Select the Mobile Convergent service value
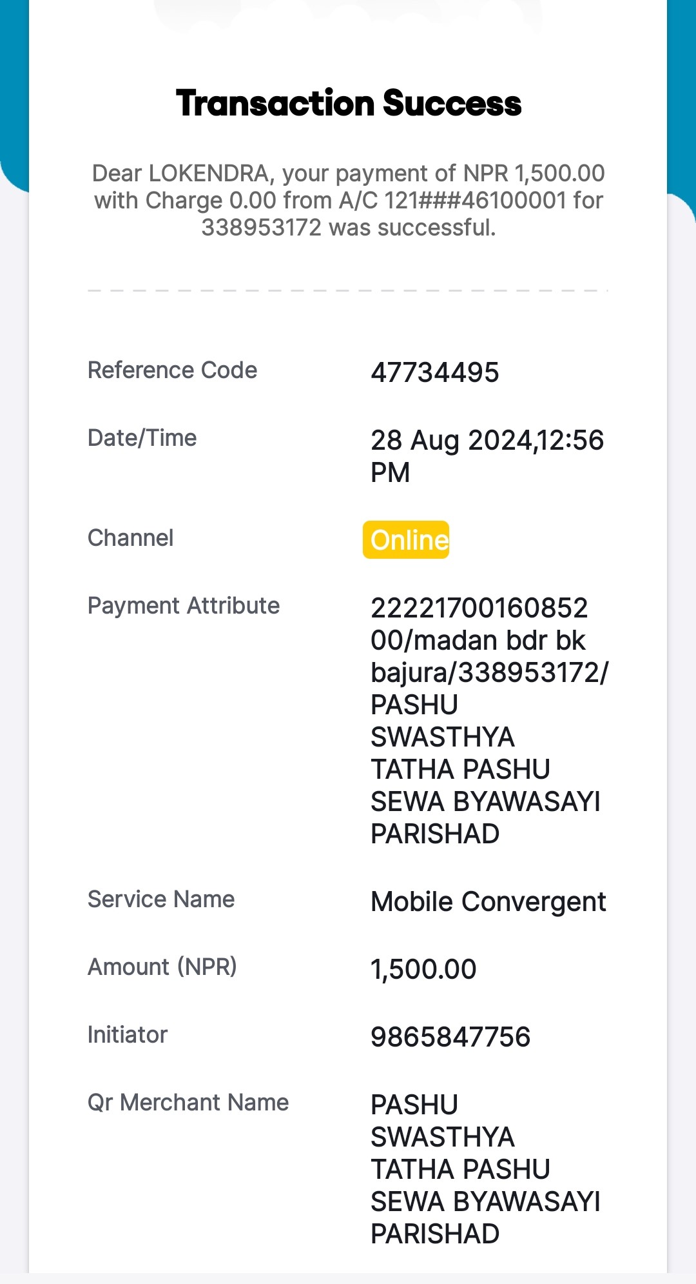The width and height of the screenshot is (696, 1284). coord(488,902)
